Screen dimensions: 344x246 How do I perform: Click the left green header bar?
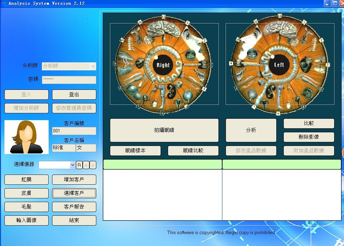[x=162, y=164]
